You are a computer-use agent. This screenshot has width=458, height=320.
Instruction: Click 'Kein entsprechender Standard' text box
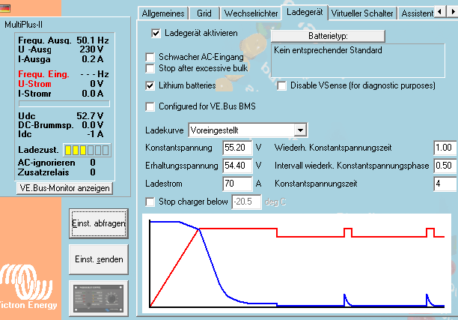click(x=358, y=61)
